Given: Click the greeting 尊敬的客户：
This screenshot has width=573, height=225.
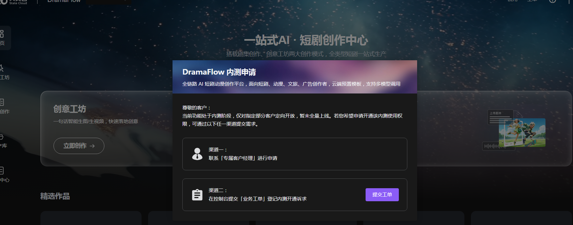Looking at the screenshot, I should pyautogui.click(x=197, y=108).
